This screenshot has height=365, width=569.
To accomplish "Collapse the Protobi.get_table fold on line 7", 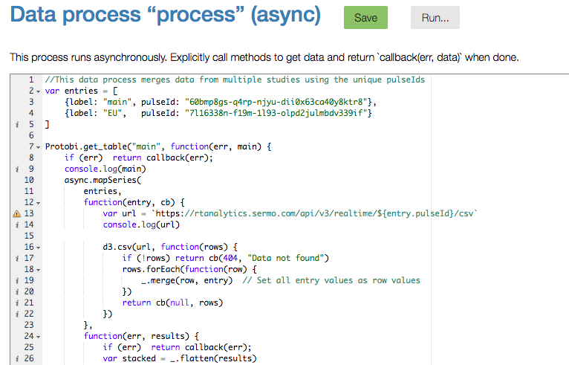I will [x=38, y=147].
